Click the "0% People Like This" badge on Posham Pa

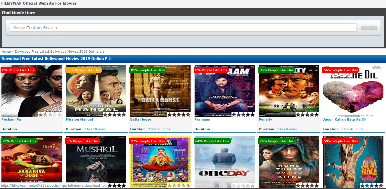click(18, 70)
